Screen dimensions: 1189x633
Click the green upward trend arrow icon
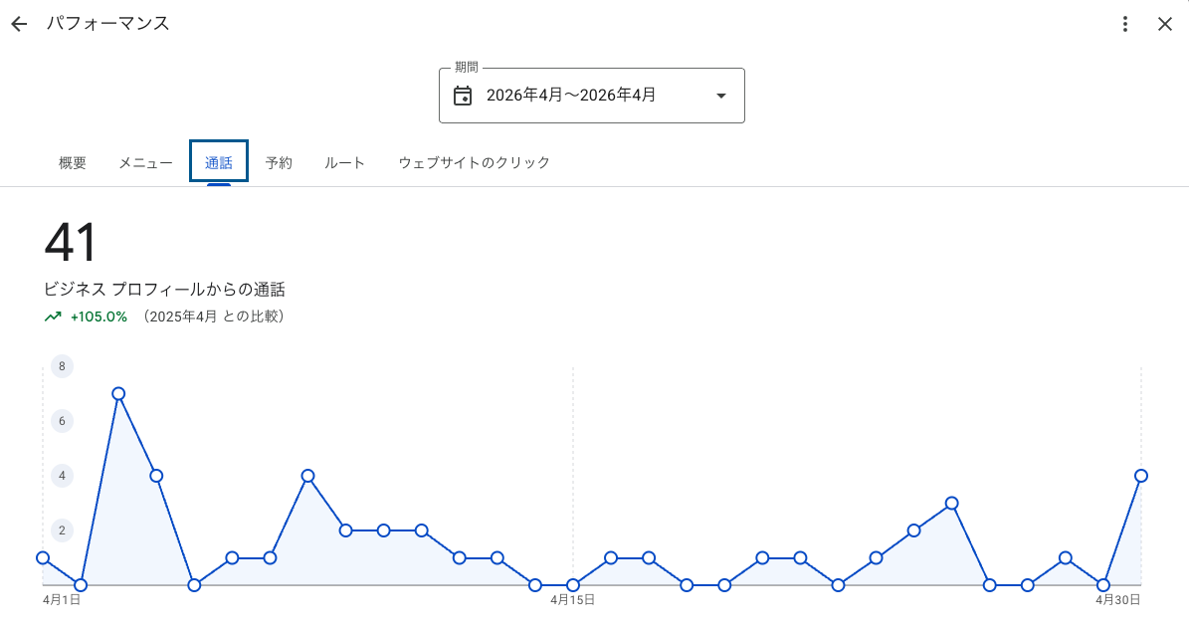53,316
